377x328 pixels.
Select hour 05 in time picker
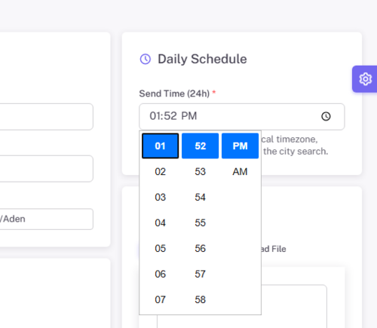pyautogui.click(x=160, y=249)
